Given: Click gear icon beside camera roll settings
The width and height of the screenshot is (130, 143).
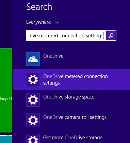Looking at the screenshot, I should 33,120.
